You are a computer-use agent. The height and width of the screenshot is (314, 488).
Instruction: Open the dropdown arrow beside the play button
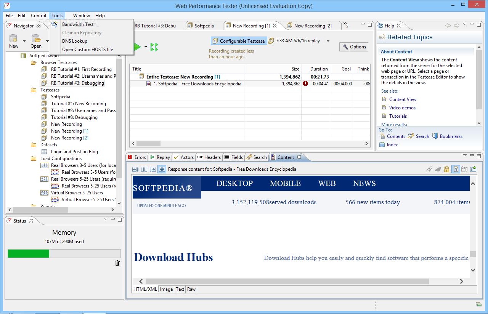146,47
